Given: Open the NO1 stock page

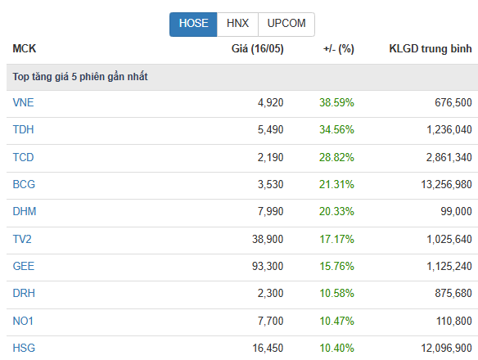Looking at the screenshot, I should [23, 321].
